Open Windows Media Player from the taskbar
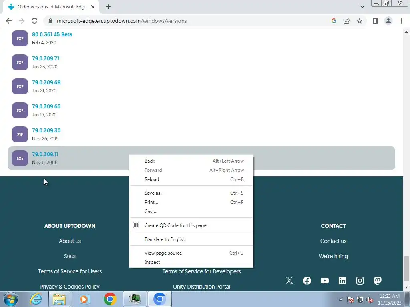 84,299
